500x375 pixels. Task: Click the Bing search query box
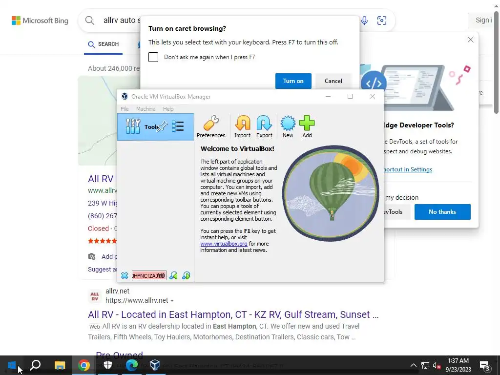[x=121, y=21]
